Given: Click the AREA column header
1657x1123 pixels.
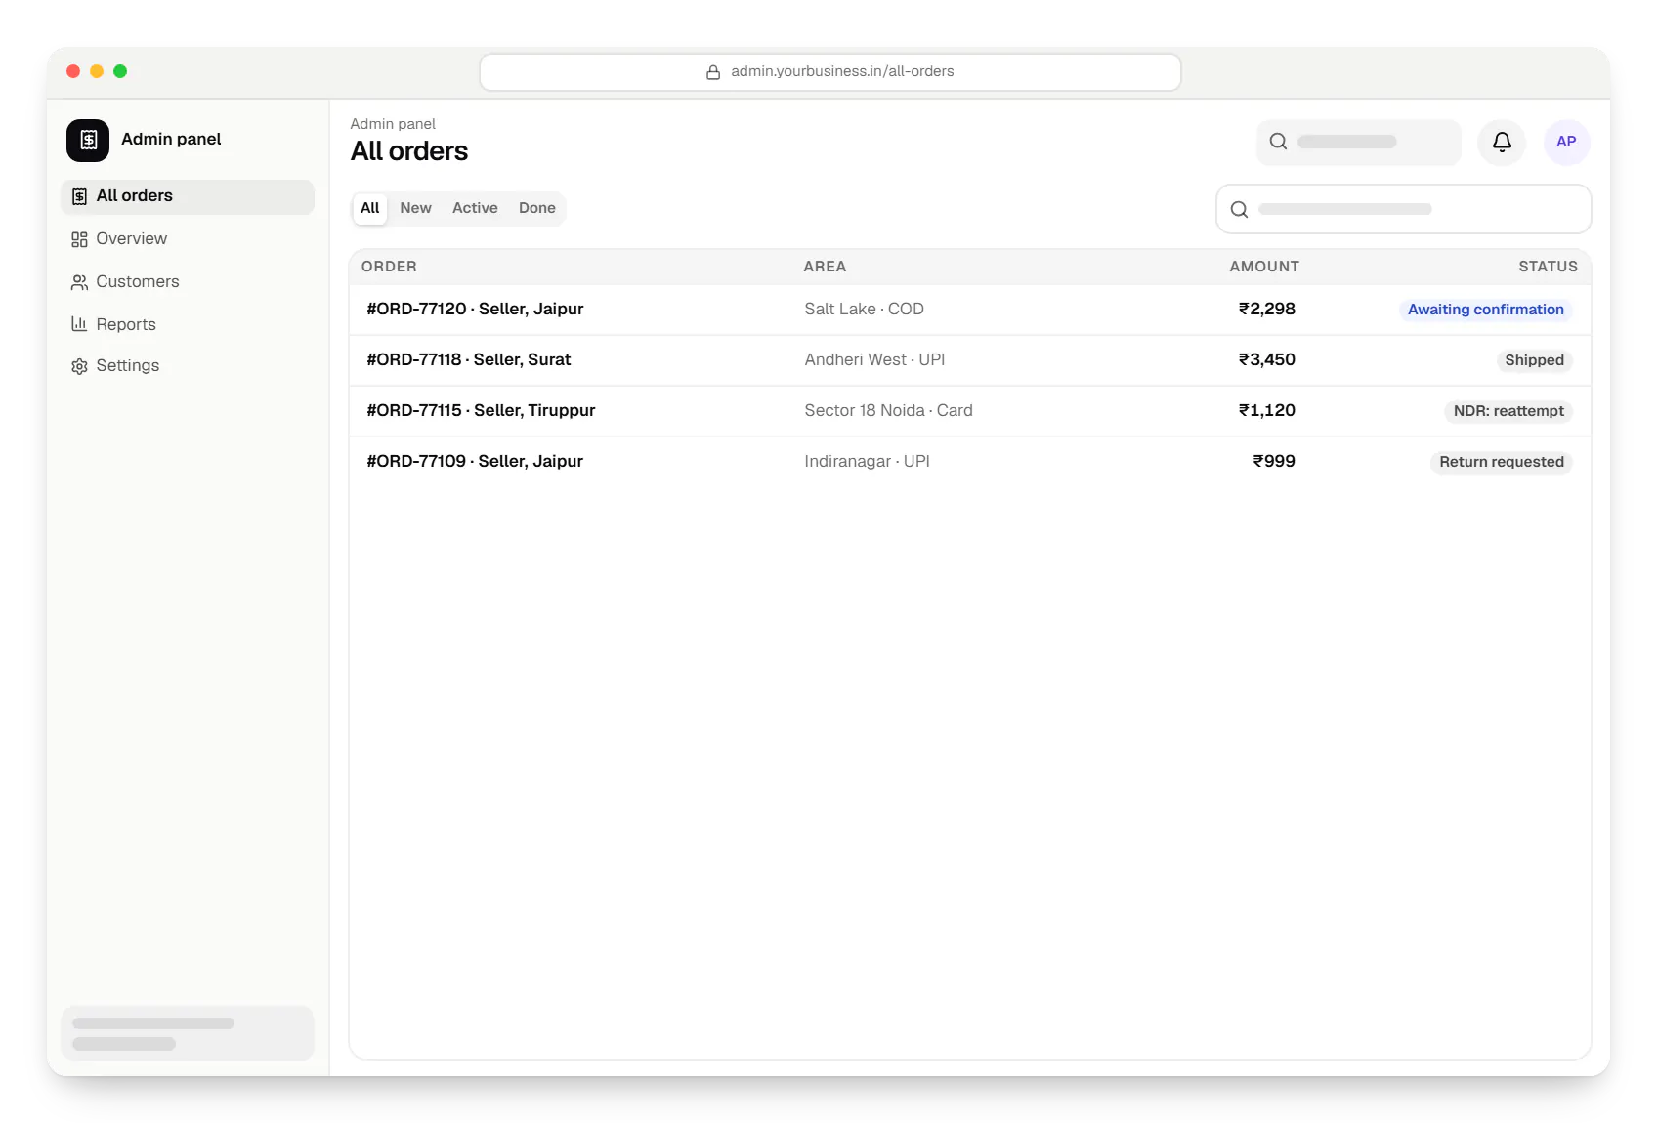Looking at the screenshot, I should point(825,267).
